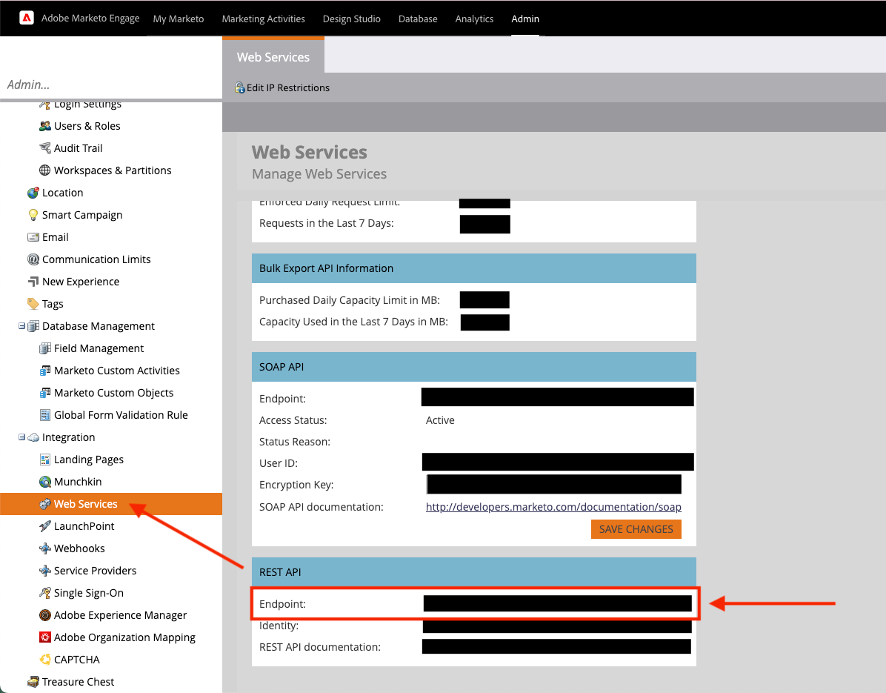886x693 pixels.
Task: Click the CAPTCHA icon
Action: [45, 660]
